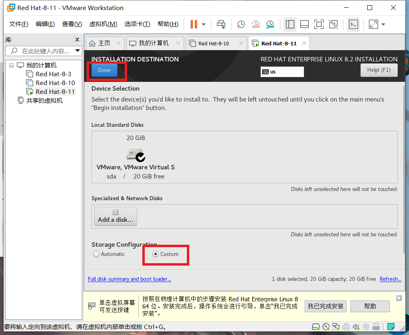This screenshot has width=409, height=335.
Task: Click the keyboard icon in hint bar
Action: (91, 306)
